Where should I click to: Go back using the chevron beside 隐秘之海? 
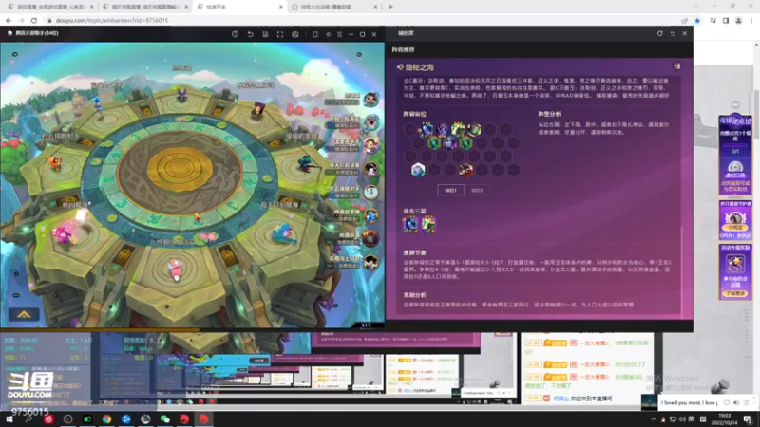coord(400,67)
